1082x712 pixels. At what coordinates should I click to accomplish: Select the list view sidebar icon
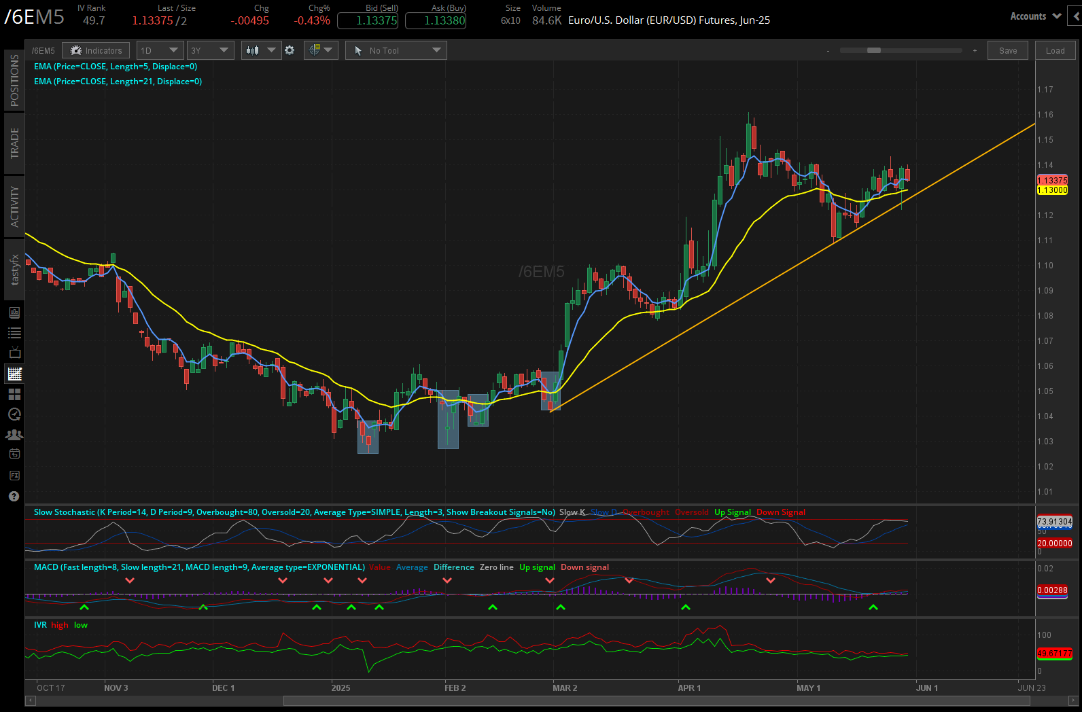14,333
